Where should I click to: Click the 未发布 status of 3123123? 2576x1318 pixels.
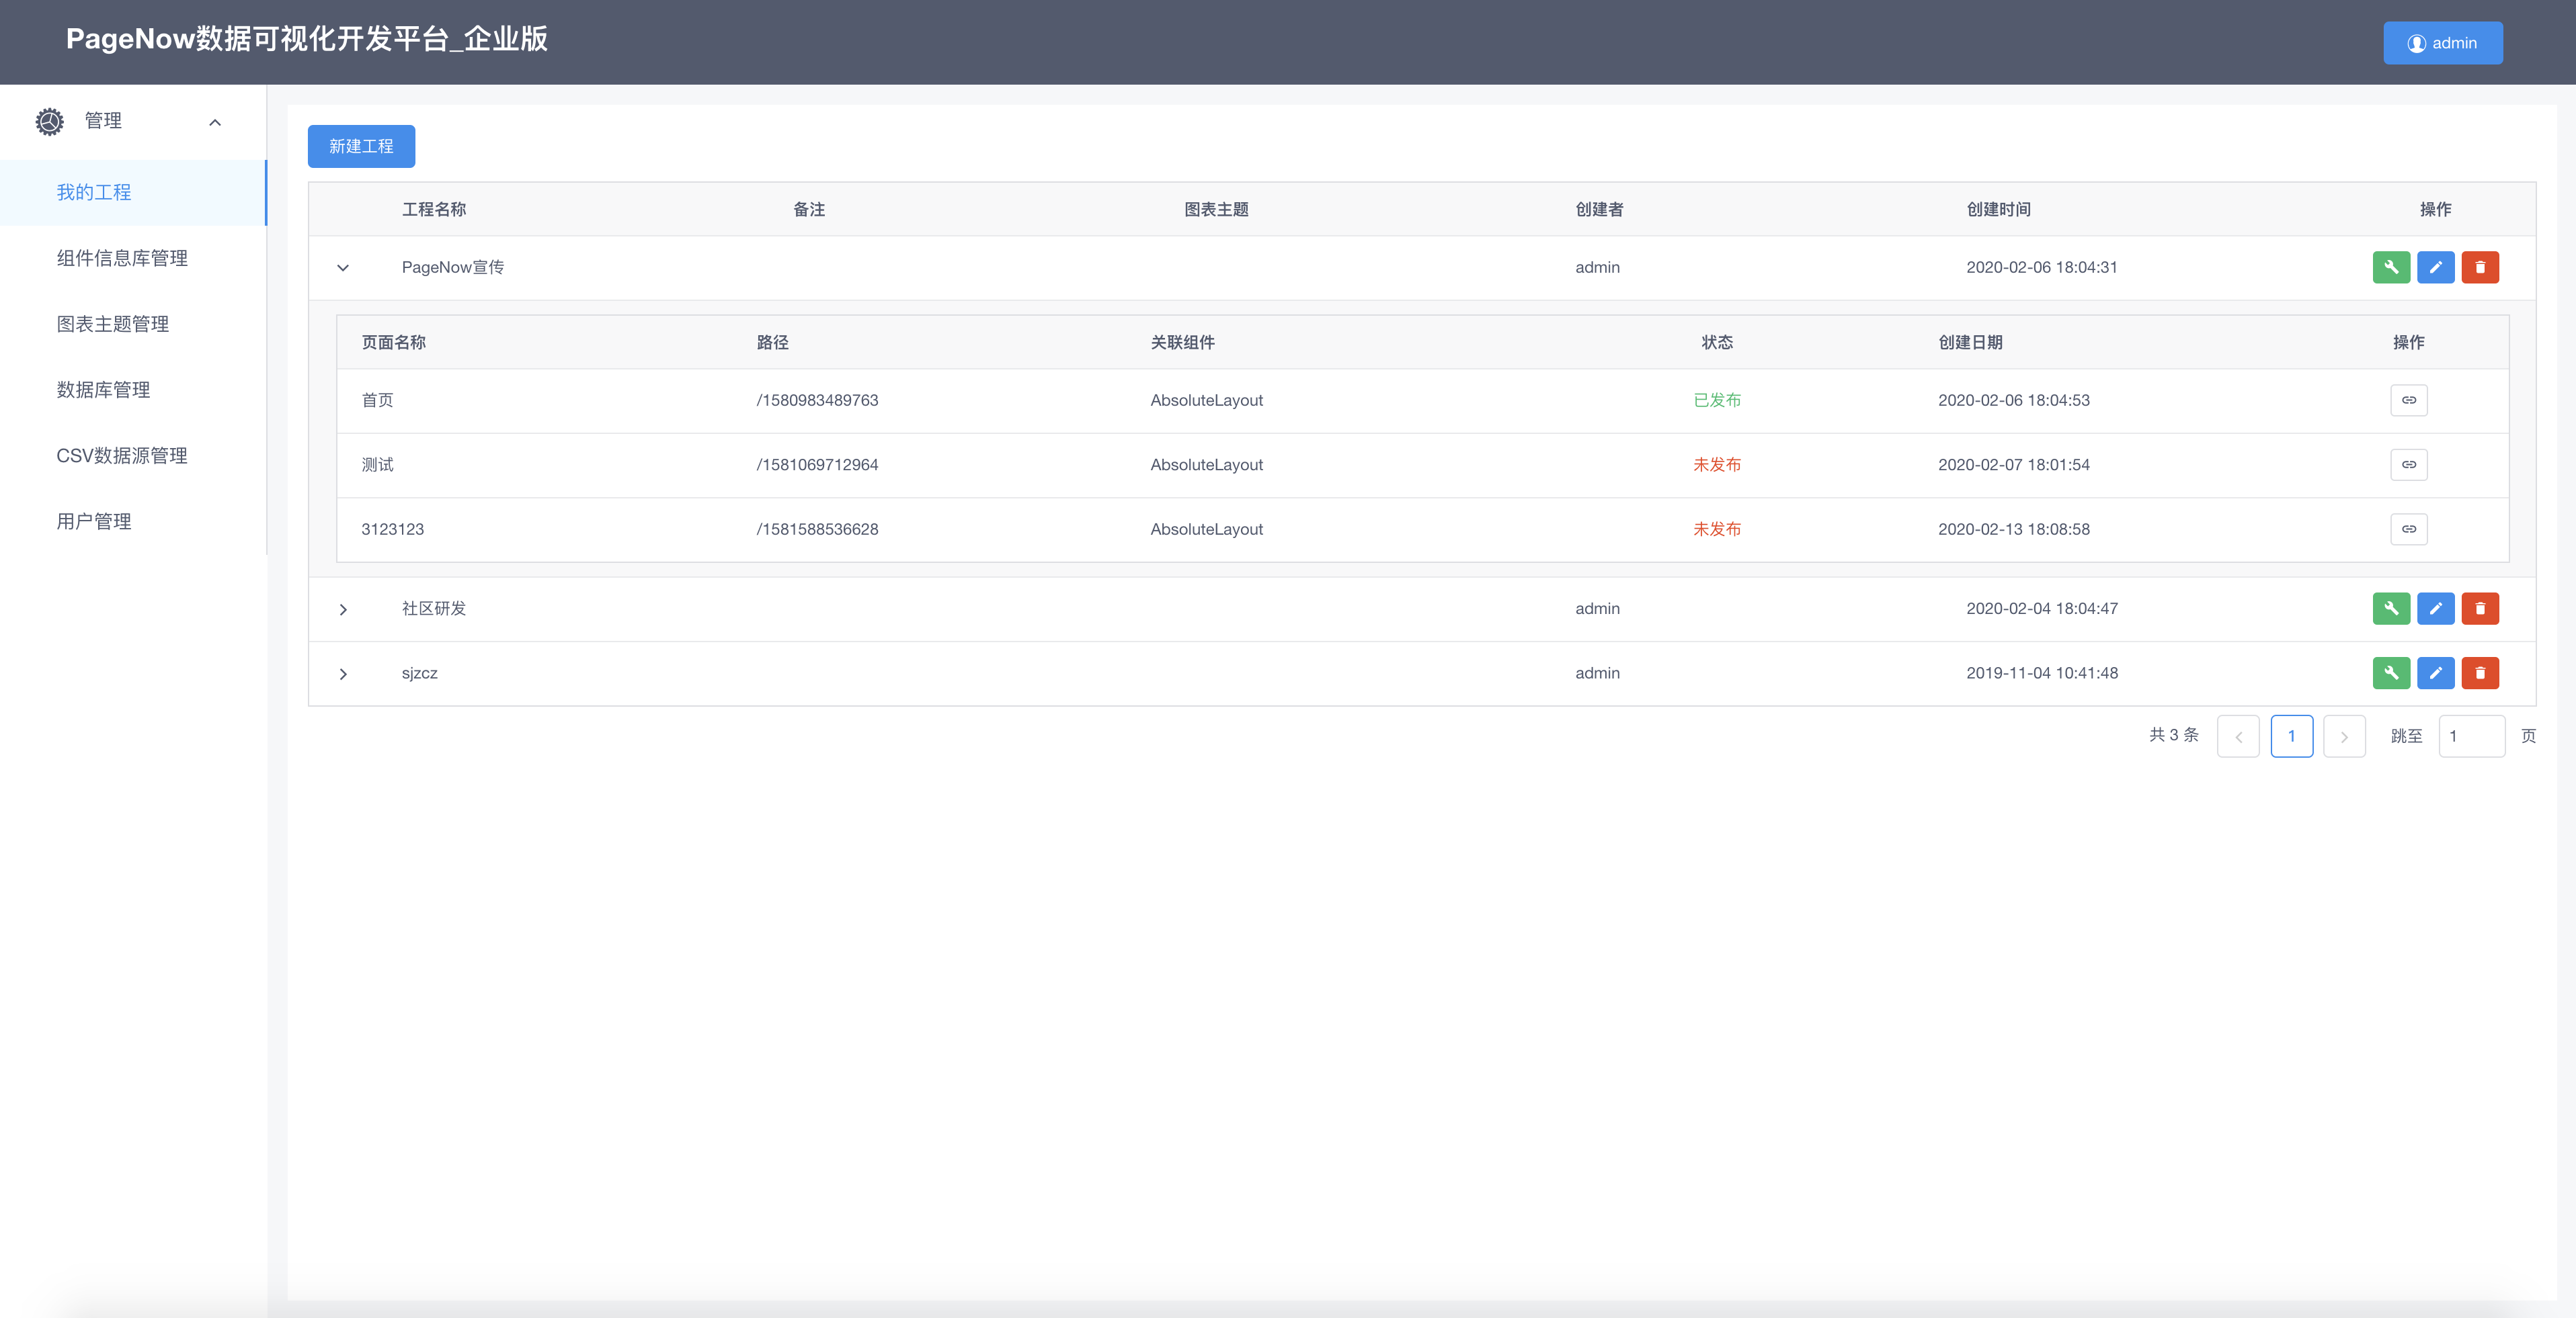(x=1716, y=529)
